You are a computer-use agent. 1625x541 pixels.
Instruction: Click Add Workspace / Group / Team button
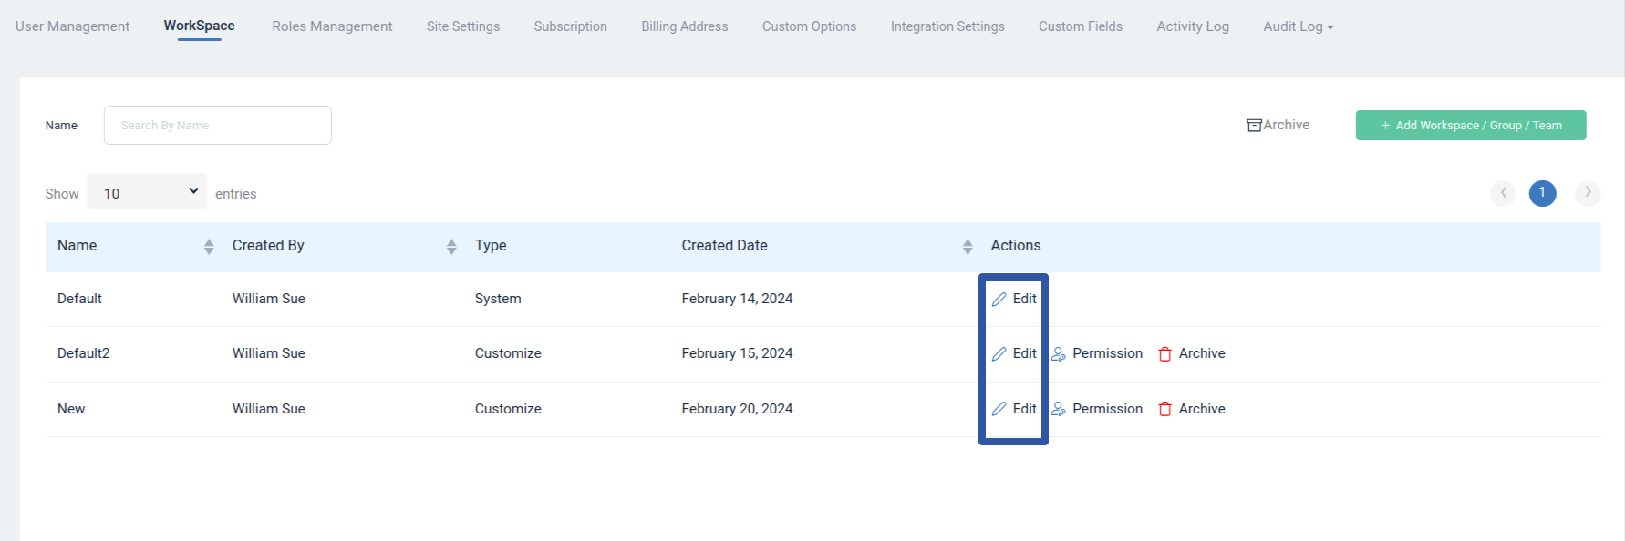click(1471, 125)
